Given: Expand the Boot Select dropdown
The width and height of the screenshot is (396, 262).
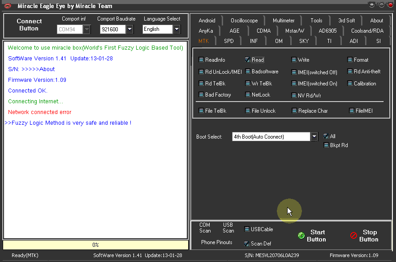Looking at the screenshot, I should coord(314,137).
